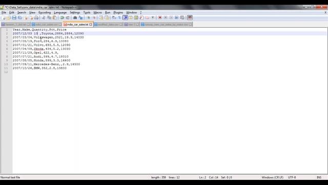
Task: Open Find with the binoculars icon
Action: (x=75, y=17)
